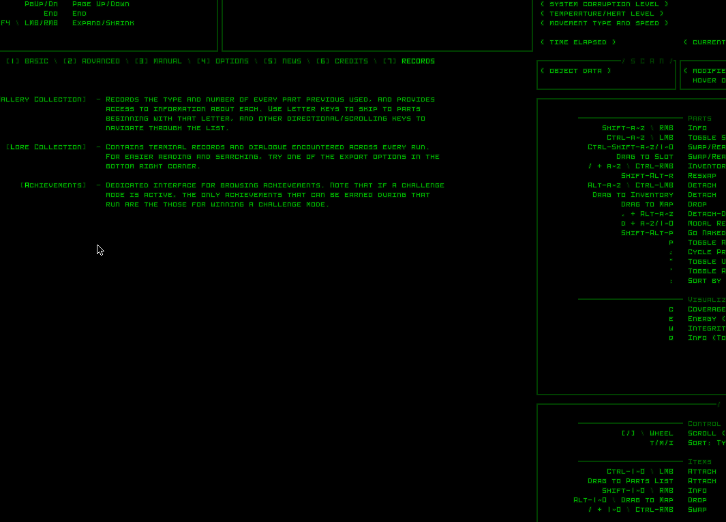726x522 pixels.
Task: Open the Gallery Collection records
Action: [43, 99]
